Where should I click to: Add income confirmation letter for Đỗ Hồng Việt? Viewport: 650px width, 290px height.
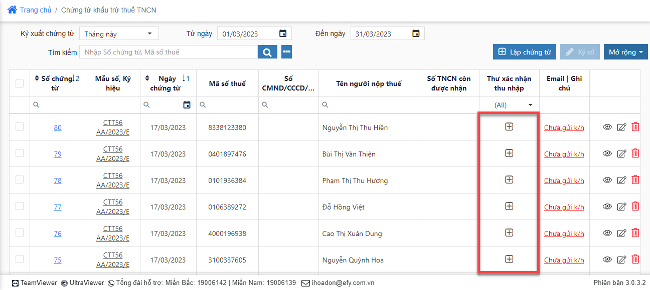click(509, 206)
